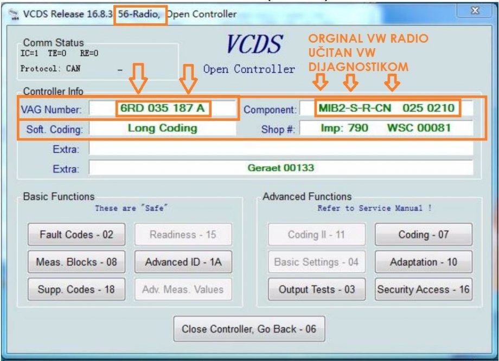Close the VCDS window with X
This screenshot has width=499, height=361.
(x=475, y=10)
